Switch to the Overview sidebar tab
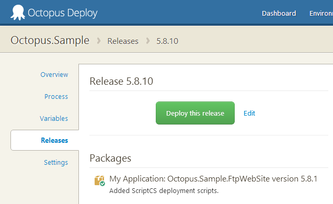The width and height of the screenshot is (333, 204). tap(54, 75)
